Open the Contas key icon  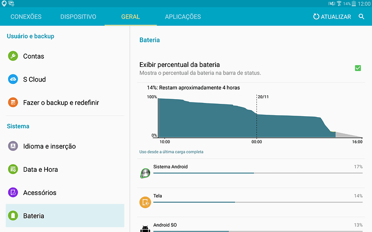[13, 56]
